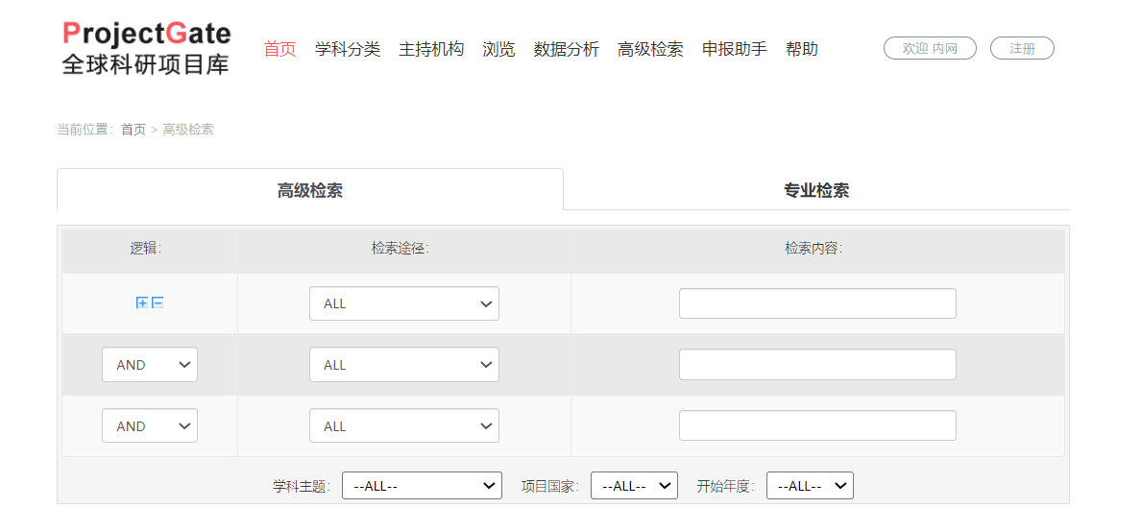This screenshot has width=1141, height=532.
Task: Open the 学科主题 dropdown
Action: point(422,486)
